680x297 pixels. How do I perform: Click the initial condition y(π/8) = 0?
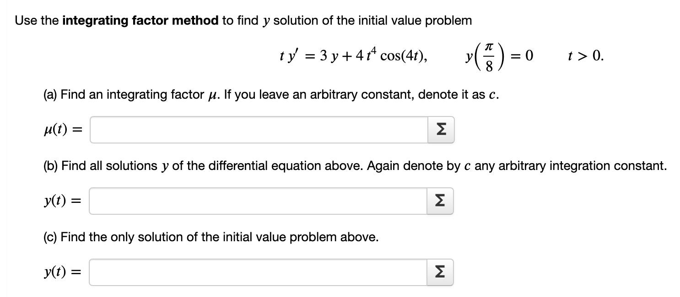[x=499, y=56]
